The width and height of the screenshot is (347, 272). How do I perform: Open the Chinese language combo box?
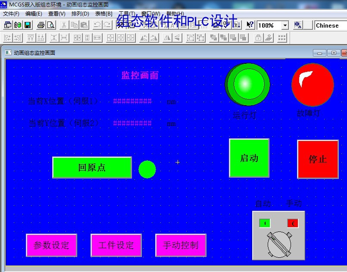pos(331,25)
